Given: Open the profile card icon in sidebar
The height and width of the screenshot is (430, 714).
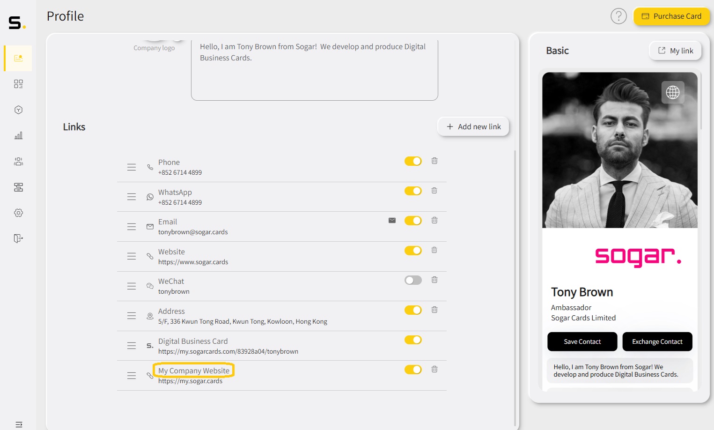Looking at the screenshot, I should [18, 58].
